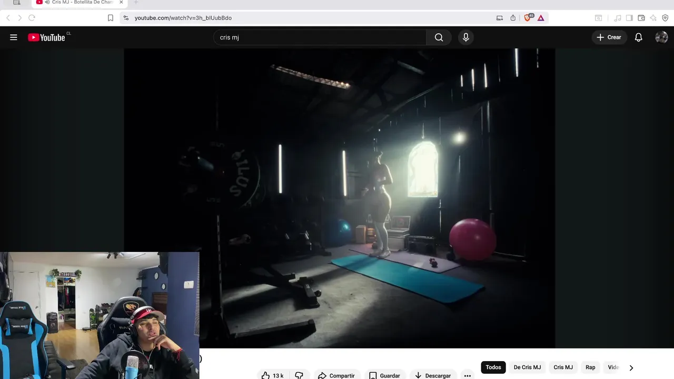Click the search magnifier button
This screenshot has width=674, height=379.
click(x=439, y=37)
